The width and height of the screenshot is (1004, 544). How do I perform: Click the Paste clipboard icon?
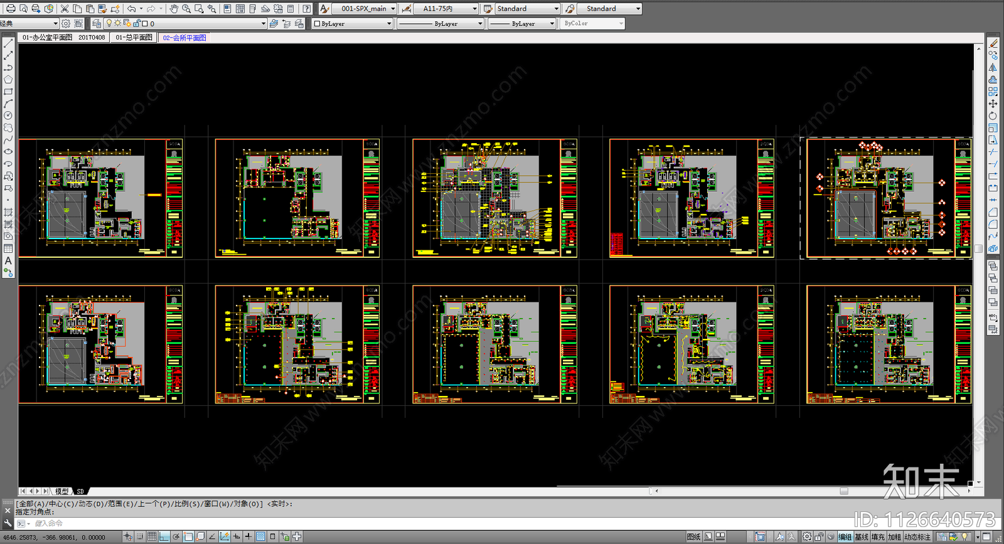(x=90, y=9)
